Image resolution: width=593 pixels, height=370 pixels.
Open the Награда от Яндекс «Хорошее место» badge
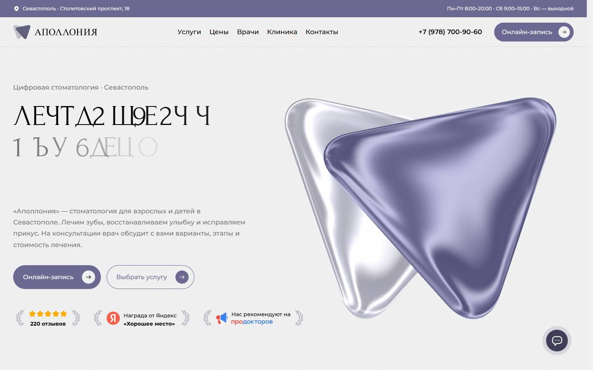click(x=142, y=318)
